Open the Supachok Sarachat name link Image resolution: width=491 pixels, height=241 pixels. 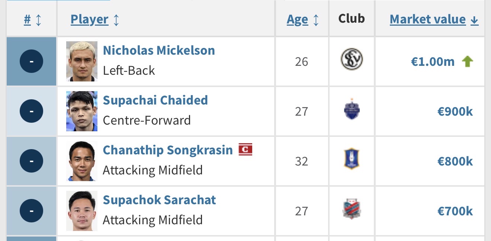[159, 200]
